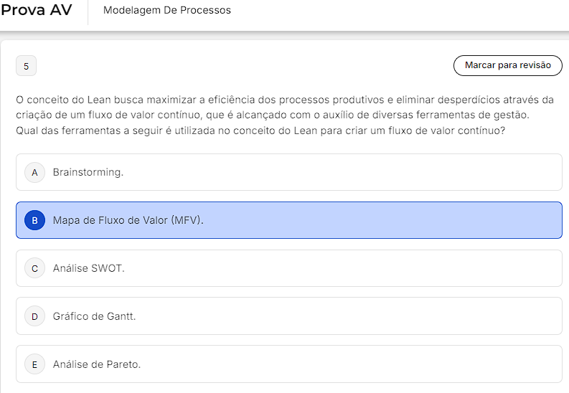
Task: Click the Prova AV header title
Action: point(37,11)
